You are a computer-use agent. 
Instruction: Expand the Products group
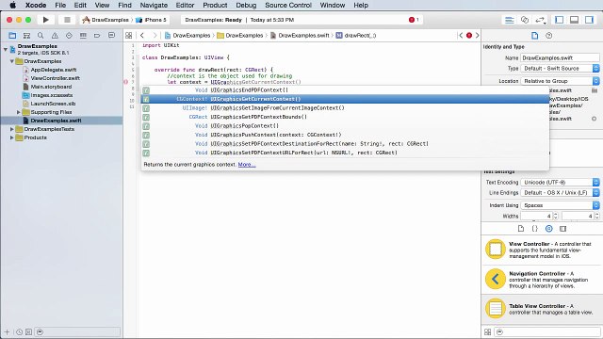click(12, 137)
